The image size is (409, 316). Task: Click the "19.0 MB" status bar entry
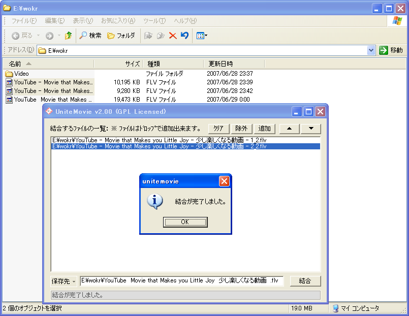[301, 308]
